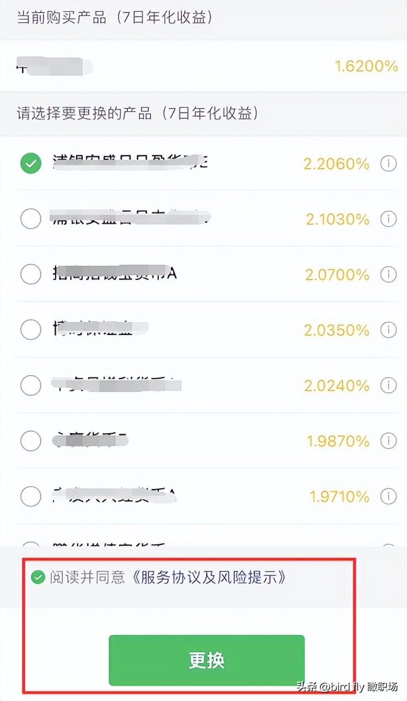The width and height of the screenshot is (407, 701).
Task: Show details icon beside 2.0350% yield
Action: point(389,330)
